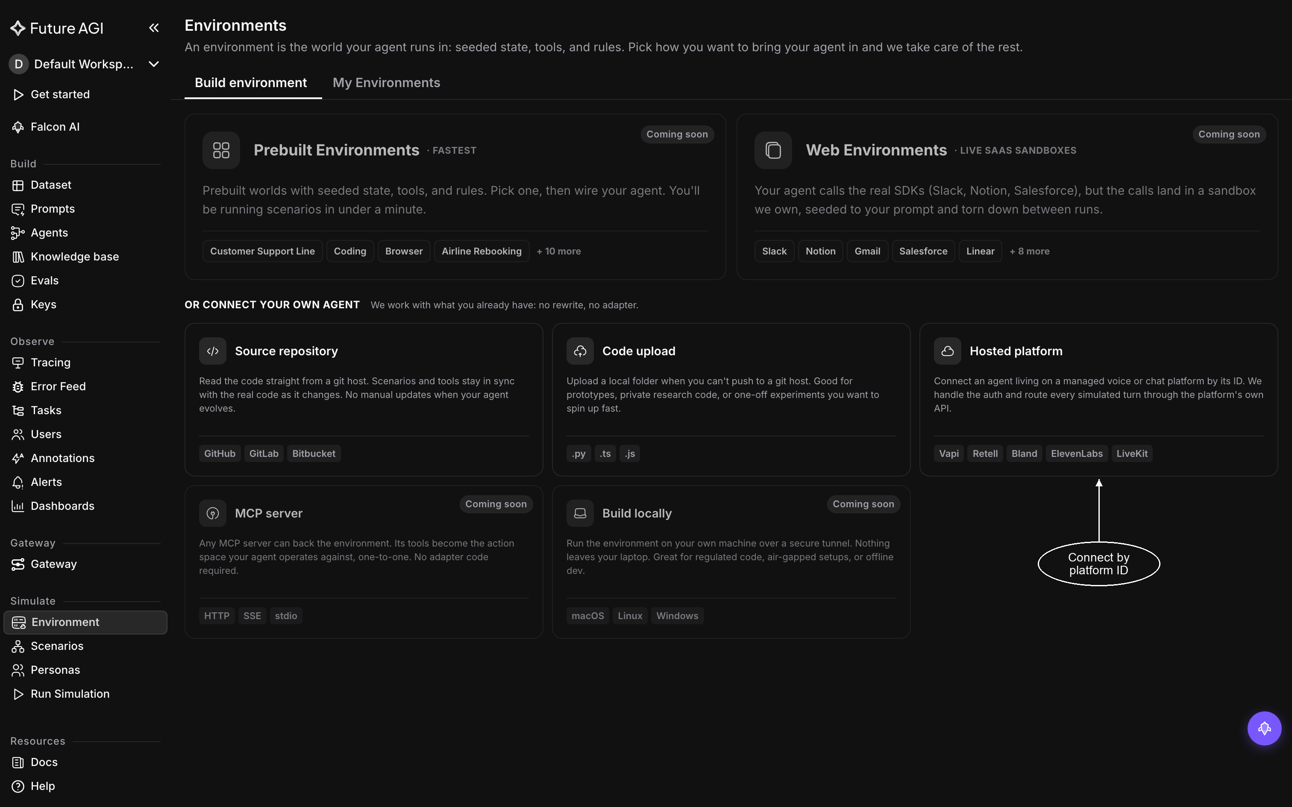The width and height of the screenshot is (1292, 807).
Task: Click the Knowledge base books icon
Action: 18,257
